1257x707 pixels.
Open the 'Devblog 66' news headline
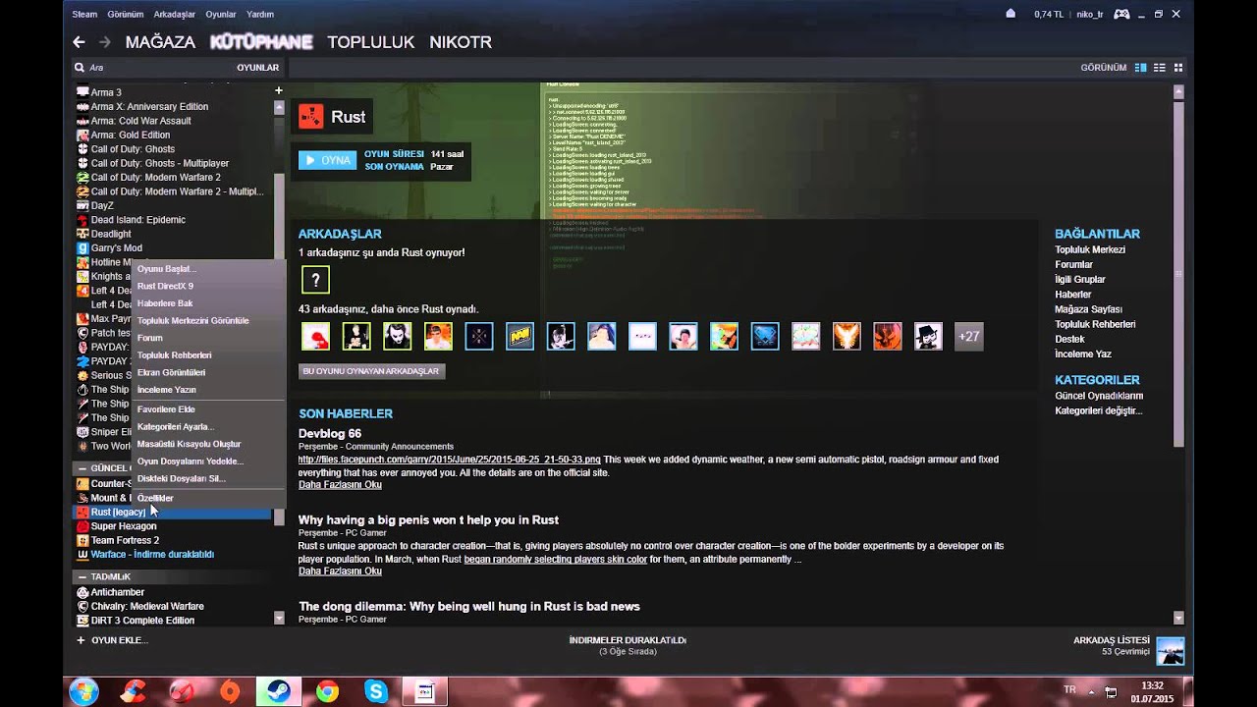click(330, 433)
